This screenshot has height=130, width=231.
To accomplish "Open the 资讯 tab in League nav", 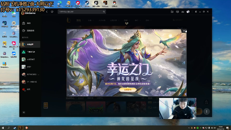I will coord(79,20).
